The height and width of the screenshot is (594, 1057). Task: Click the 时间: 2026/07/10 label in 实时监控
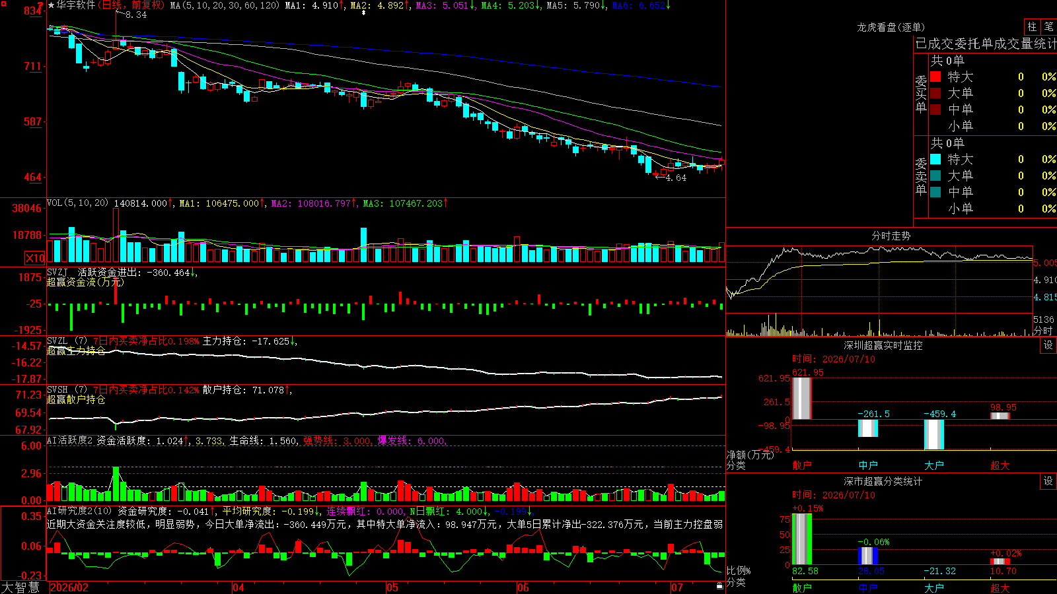(834, 359)
